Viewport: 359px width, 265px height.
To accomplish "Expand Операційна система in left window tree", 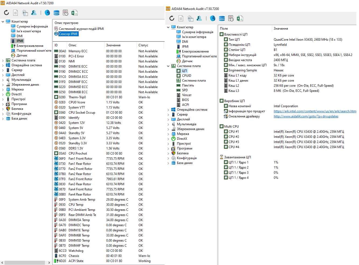I will click(3, 65).
